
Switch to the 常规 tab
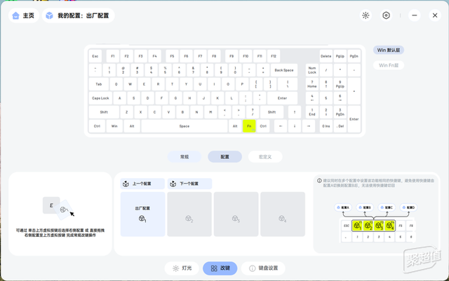(185, 157)
